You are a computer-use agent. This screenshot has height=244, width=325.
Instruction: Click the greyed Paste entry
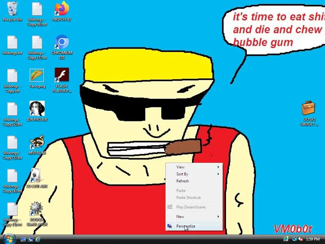(x=194, y=191)
